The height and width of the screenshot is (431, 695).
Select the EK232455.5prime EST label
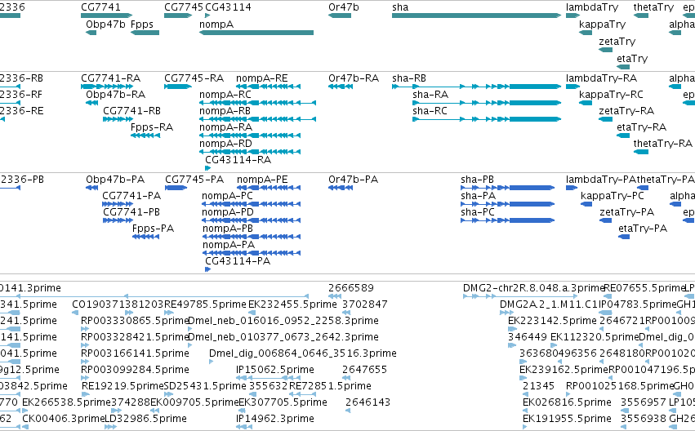click(292, 304)
